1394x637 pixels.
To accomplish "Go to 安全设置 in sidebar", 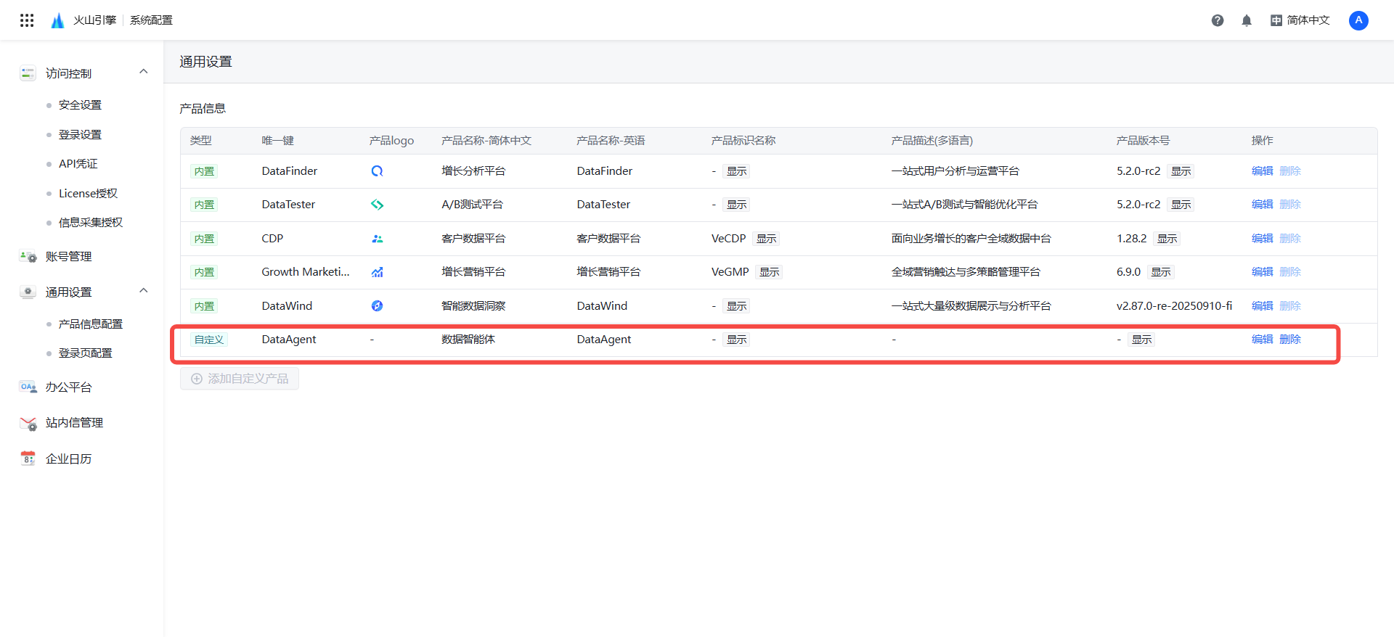I will (80, 105).
